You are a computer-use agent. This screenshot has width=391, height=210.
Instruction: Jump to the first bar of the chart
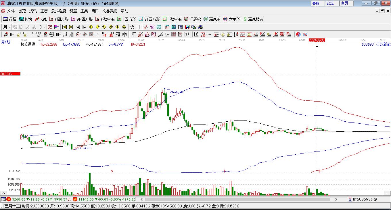64,27
